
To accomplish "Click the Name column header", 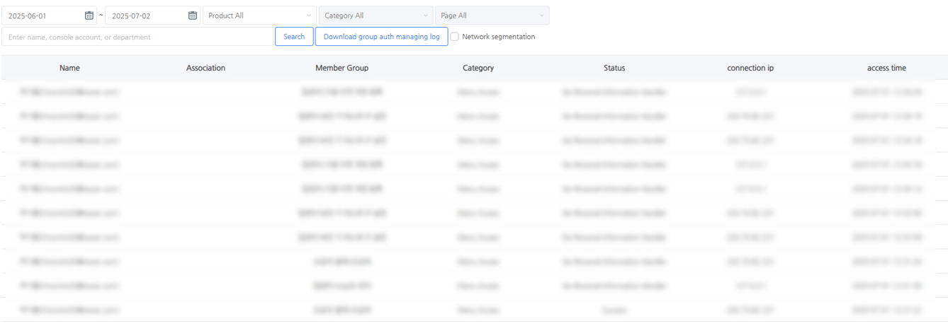I will tap(69, 68).
